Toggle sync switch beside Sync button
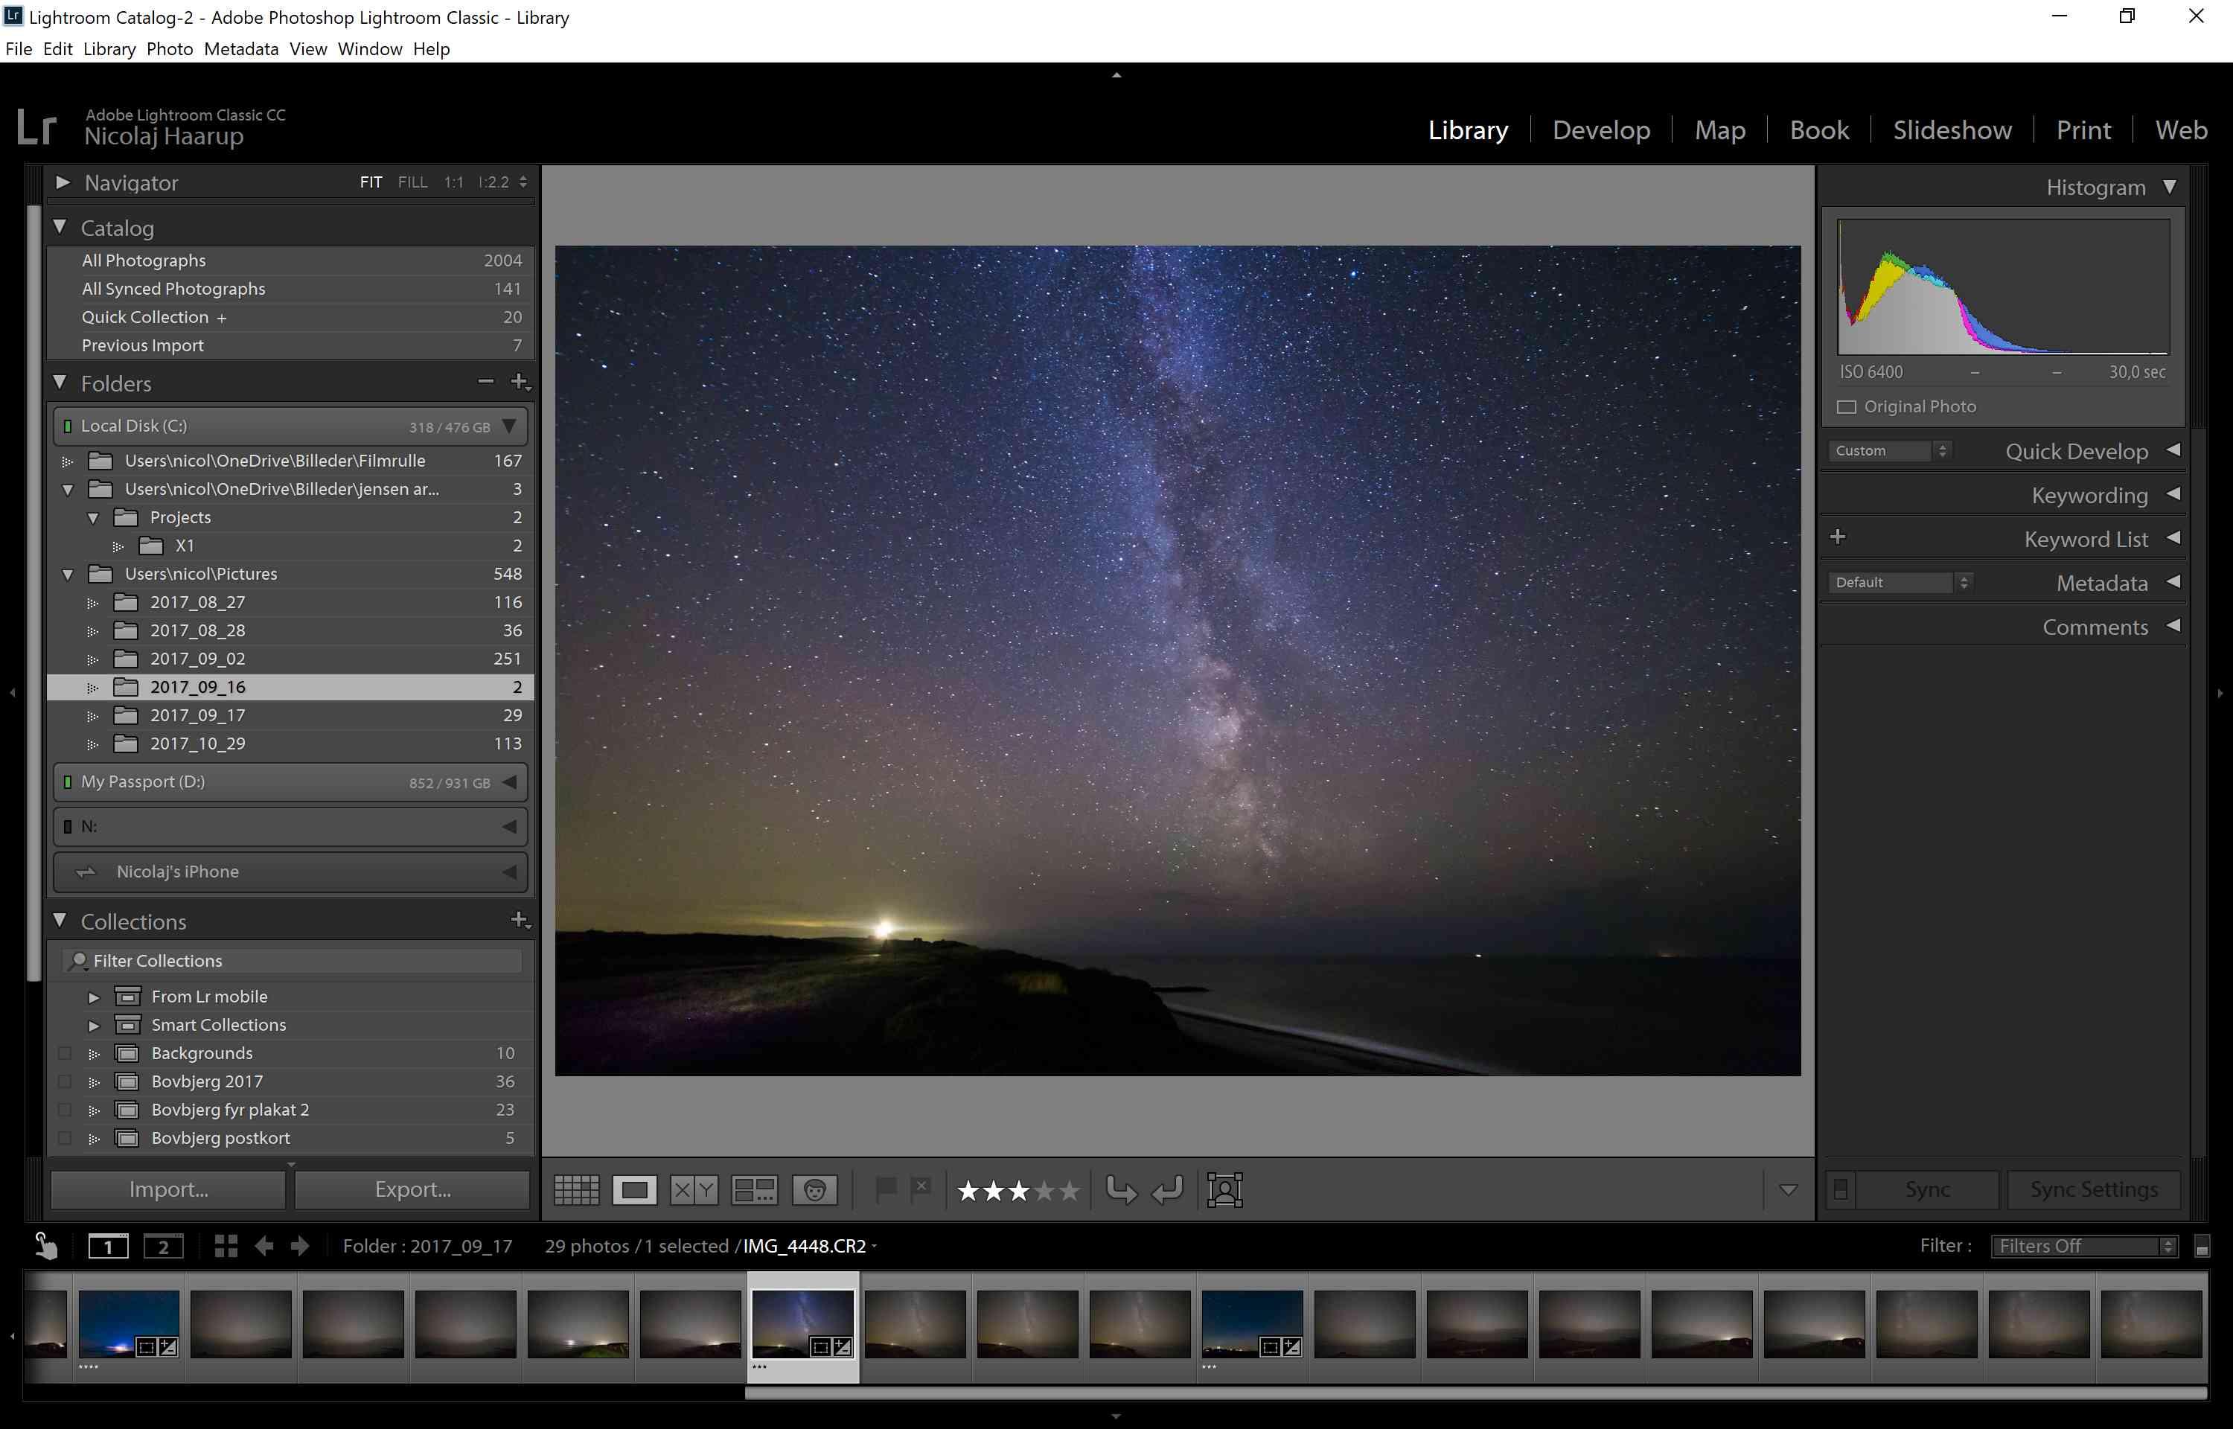Screen dimensions: 2233x1429 1841,1189
